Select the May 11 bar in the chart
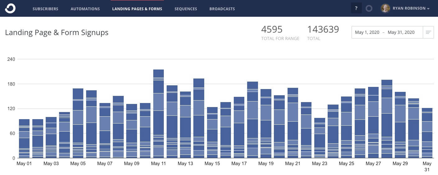The height and width of the screenshot is (175, 438). coord(159,114)
